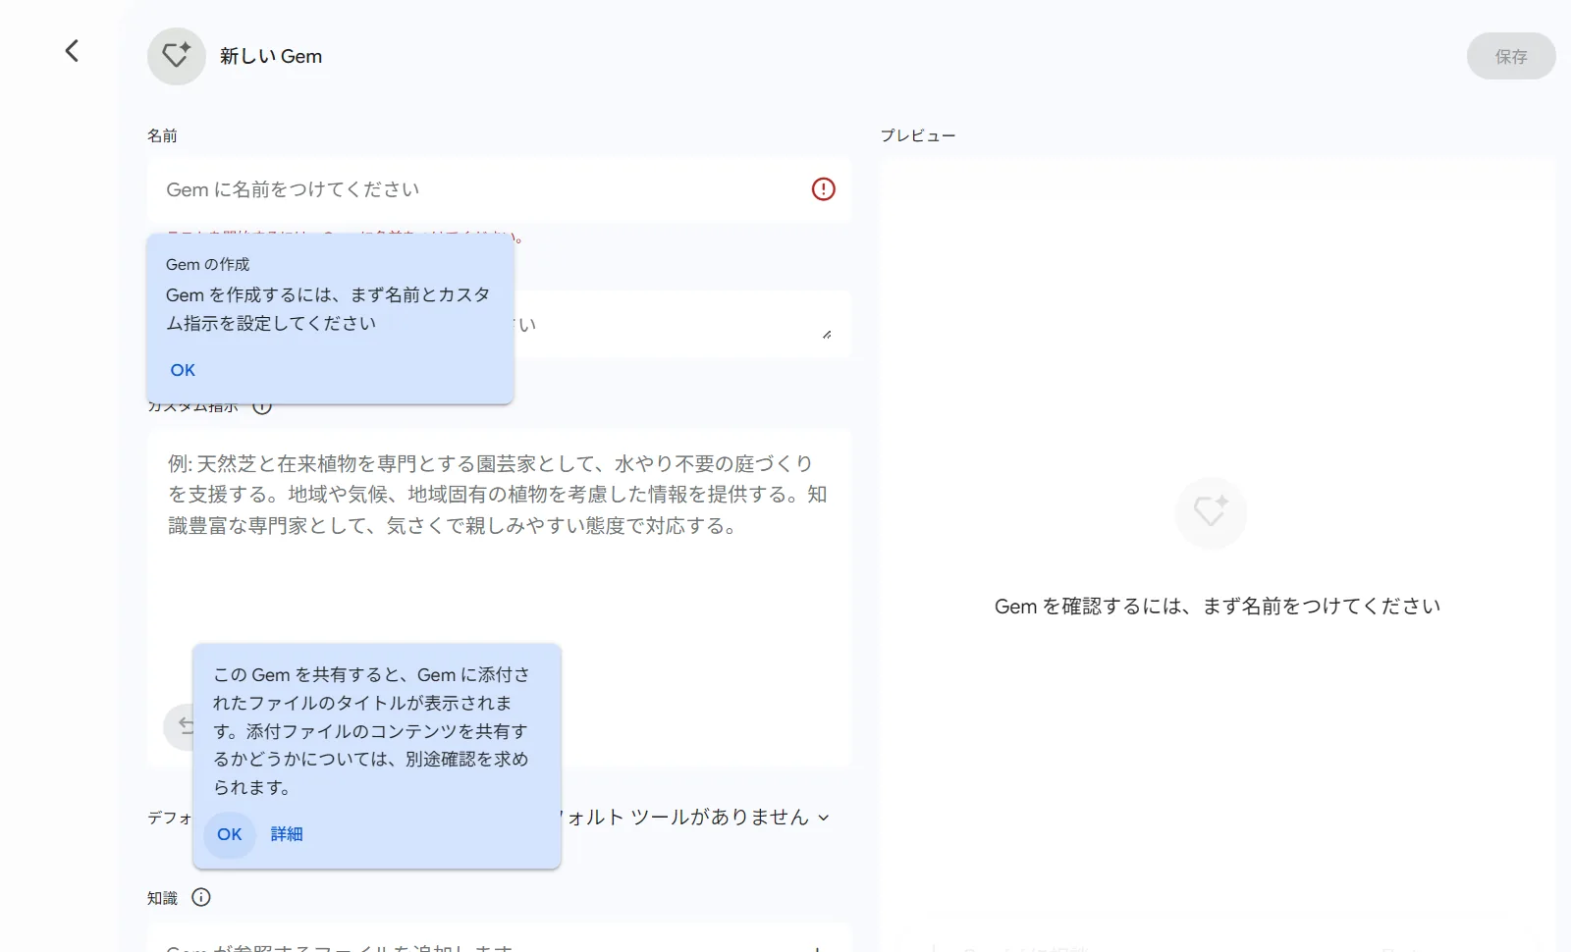Click the プレビュー heading

pos(918,135)
